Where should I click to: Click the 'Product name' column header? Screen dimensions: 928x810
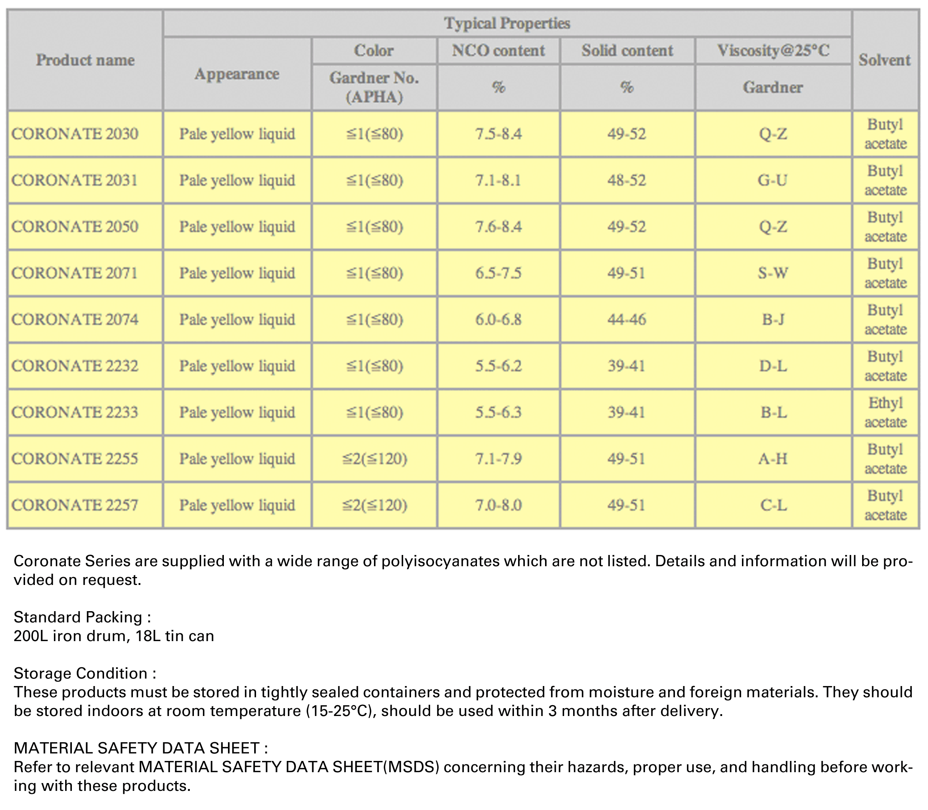(85, 60)
